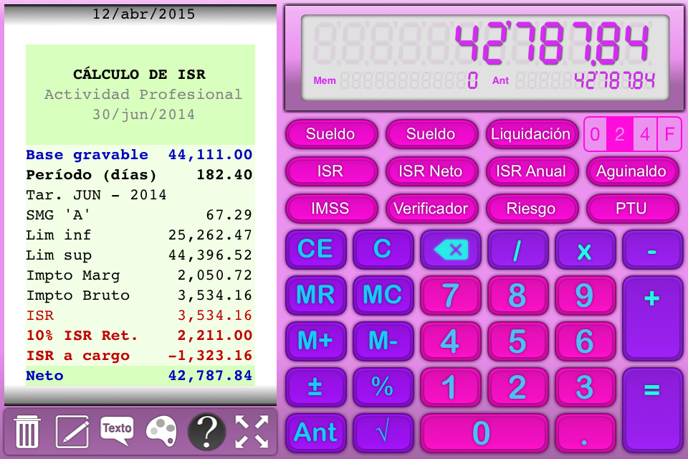Tap the M- memory subtract key
Viewport: 688px width, 459px height.
pos(383,341)
